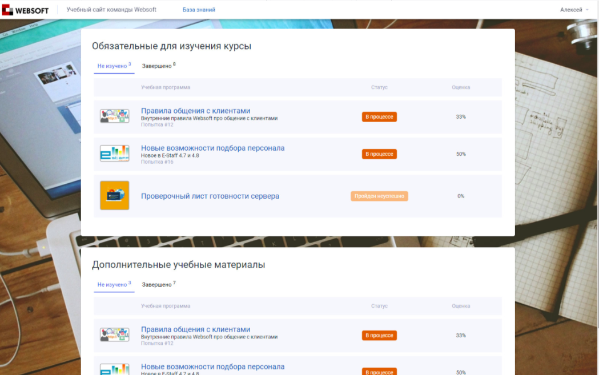Click Оценка column header in mandatory courses table
Screen dimensions: 599x375
coord(461,87)
